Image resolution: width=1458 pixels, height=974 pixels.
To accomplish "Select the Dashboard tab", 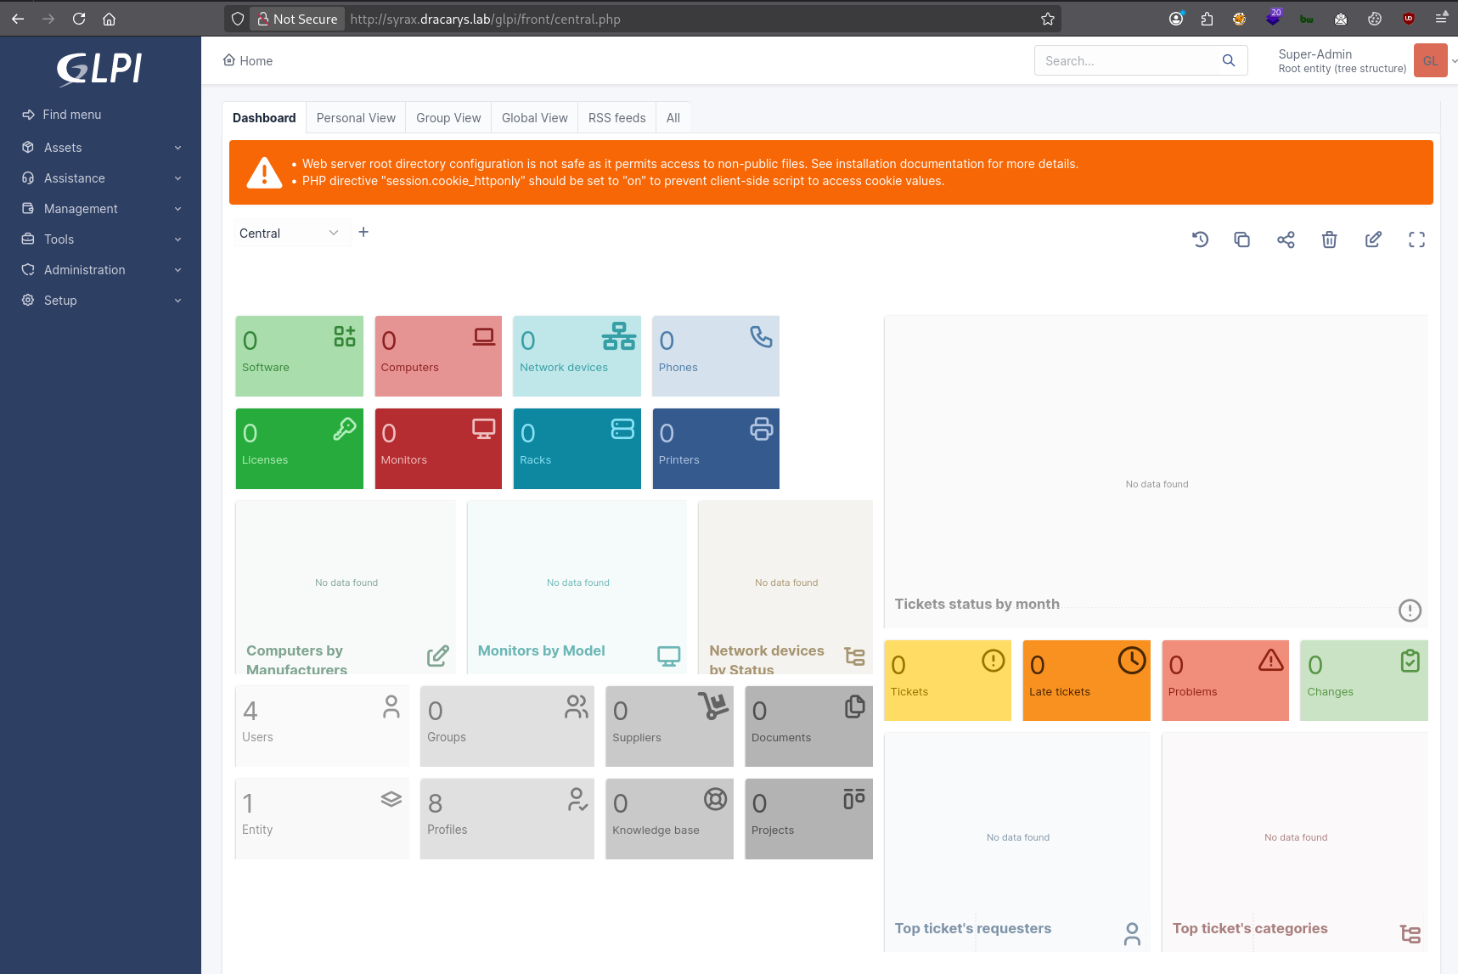I will pos(264,118).
